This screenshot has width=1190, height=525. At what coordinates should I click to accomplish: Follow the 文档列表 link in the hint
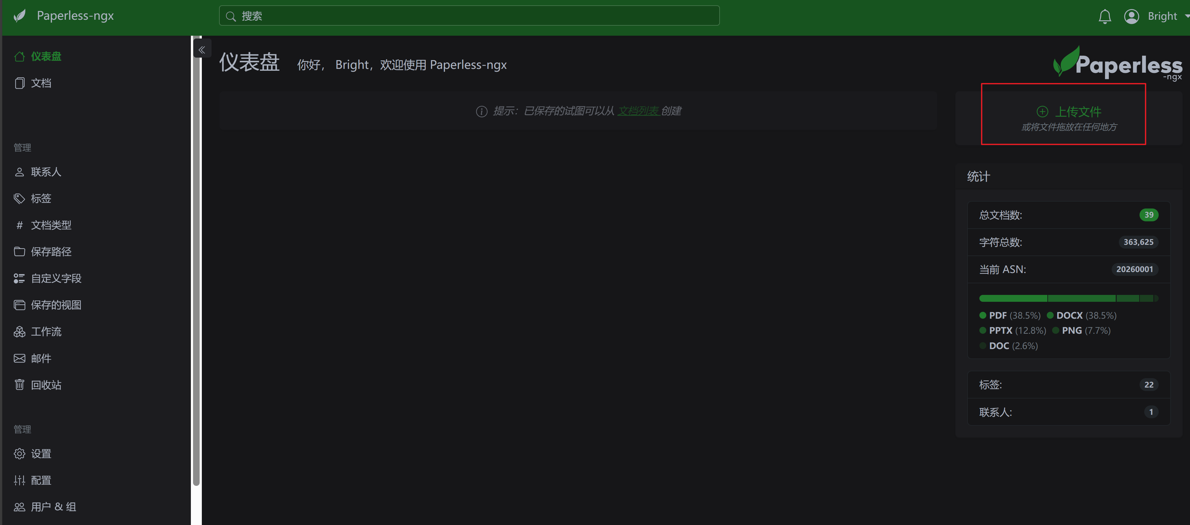click(x=638, y=111)
